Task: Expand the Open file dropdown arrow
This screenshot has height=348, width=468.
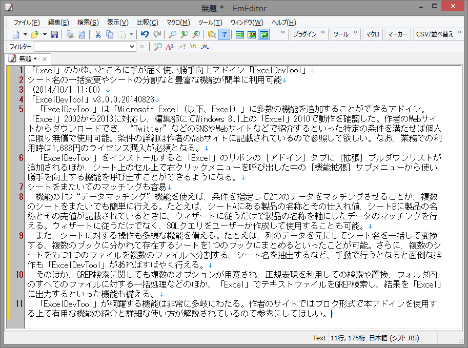Action: 45,35
